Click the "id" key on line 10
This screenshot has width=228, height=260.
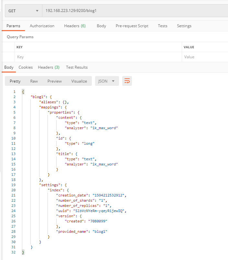(x=60, y=138)
